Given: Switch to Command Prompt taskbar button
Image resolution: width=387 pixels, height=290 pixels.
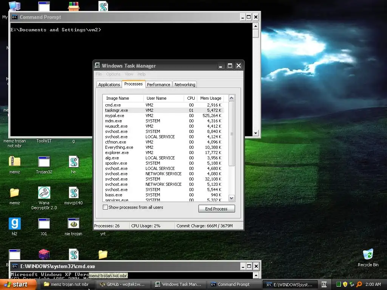Looking at the screenshot, I should click(x=234, y=284).
